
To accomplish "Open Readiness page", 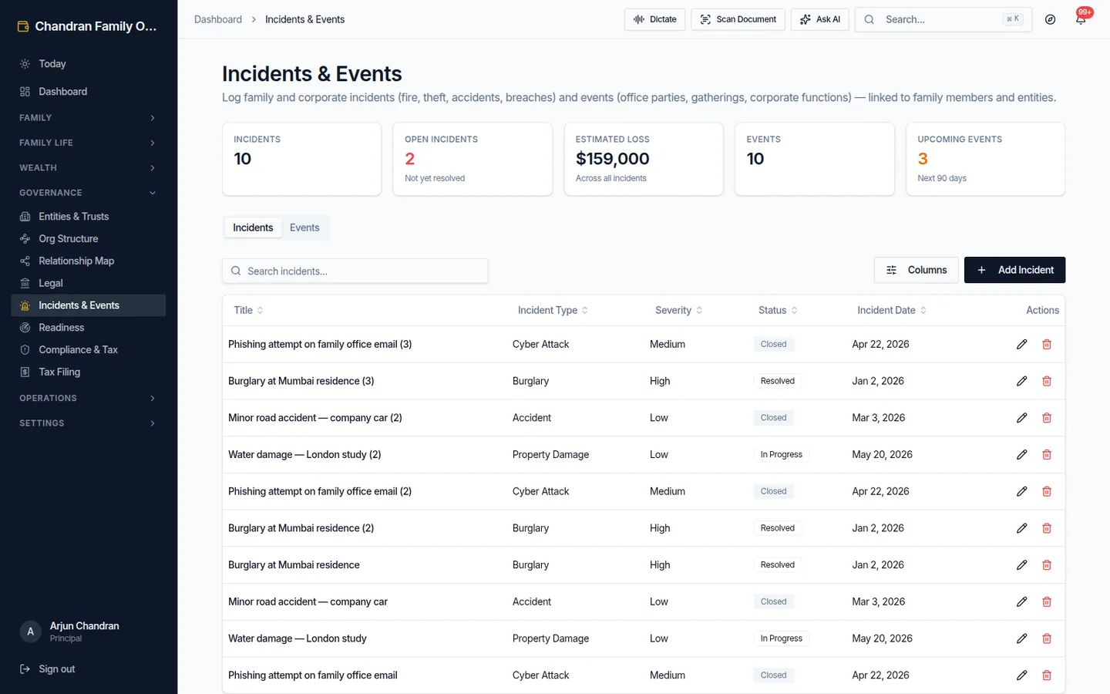I will pos(89,328).
